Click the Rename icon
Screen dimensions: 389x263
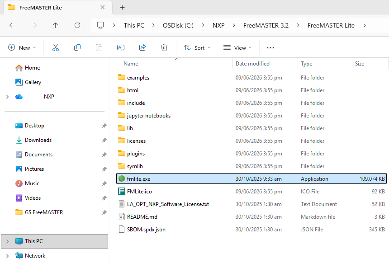[x=121, y=47]
